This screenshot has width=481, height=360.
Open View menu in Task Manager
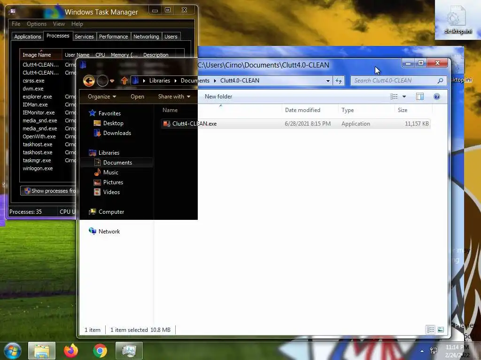pyautogui.click(x=59, y=24)
